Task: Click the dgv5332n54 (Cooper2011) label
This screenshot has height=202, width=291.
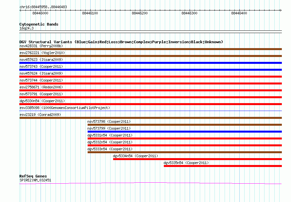Action: [110, 142]
